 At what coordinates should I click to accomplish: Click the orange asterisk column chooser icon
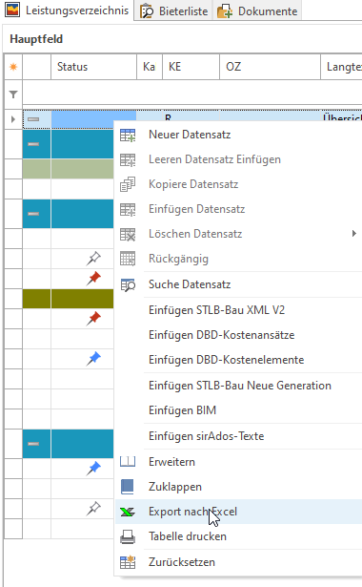click(x=13, y=67)
